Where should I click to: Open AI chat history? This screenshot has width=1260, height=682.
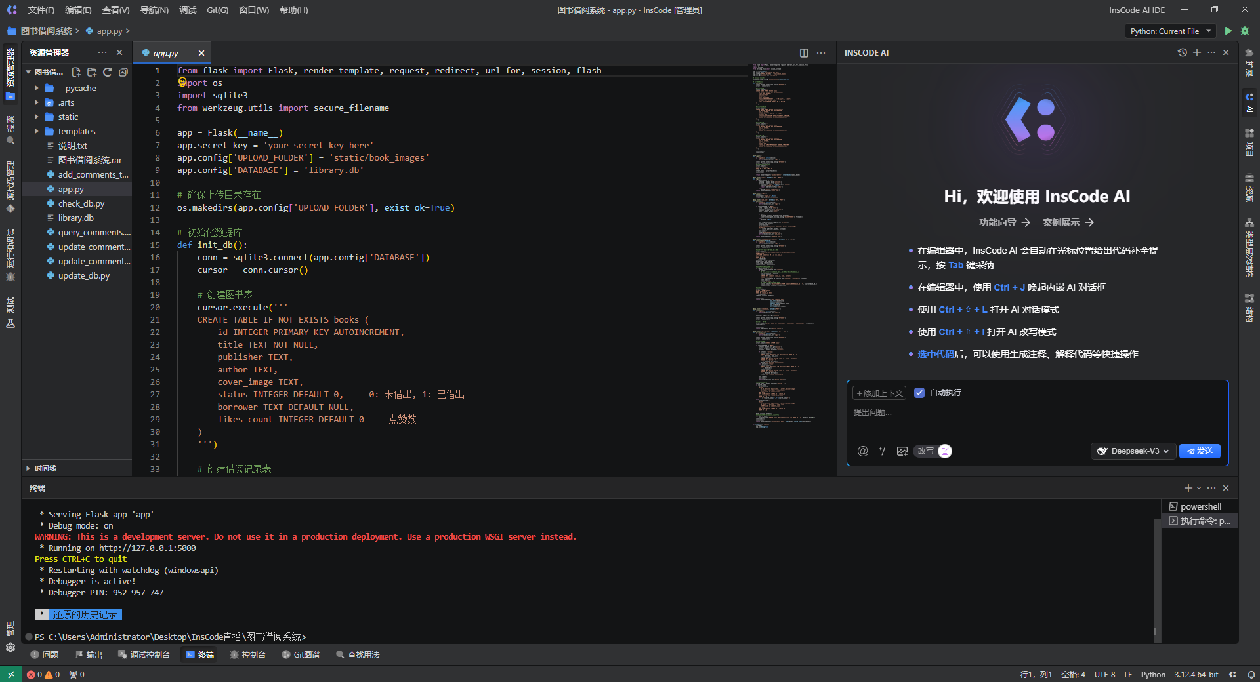coord(1183,52)
